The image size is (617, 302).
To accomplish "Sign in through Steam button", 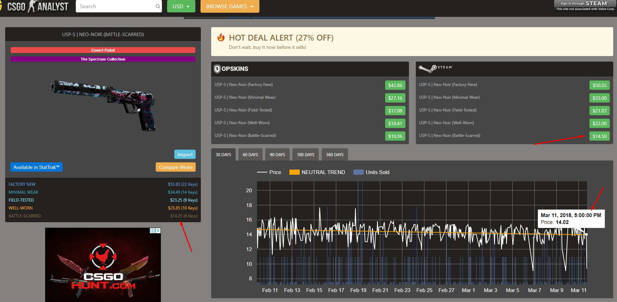I will [585, 6].
